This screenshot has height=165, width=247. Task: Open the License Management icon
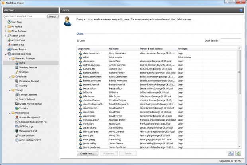17,117
